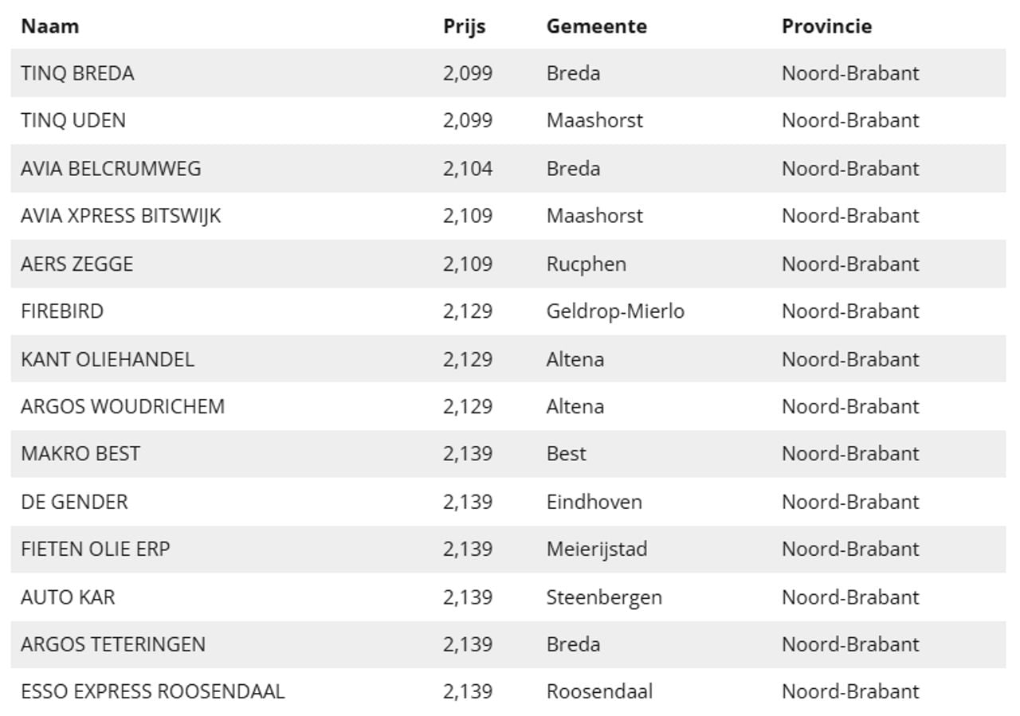Click the Provincie column header

coord(826,26)
